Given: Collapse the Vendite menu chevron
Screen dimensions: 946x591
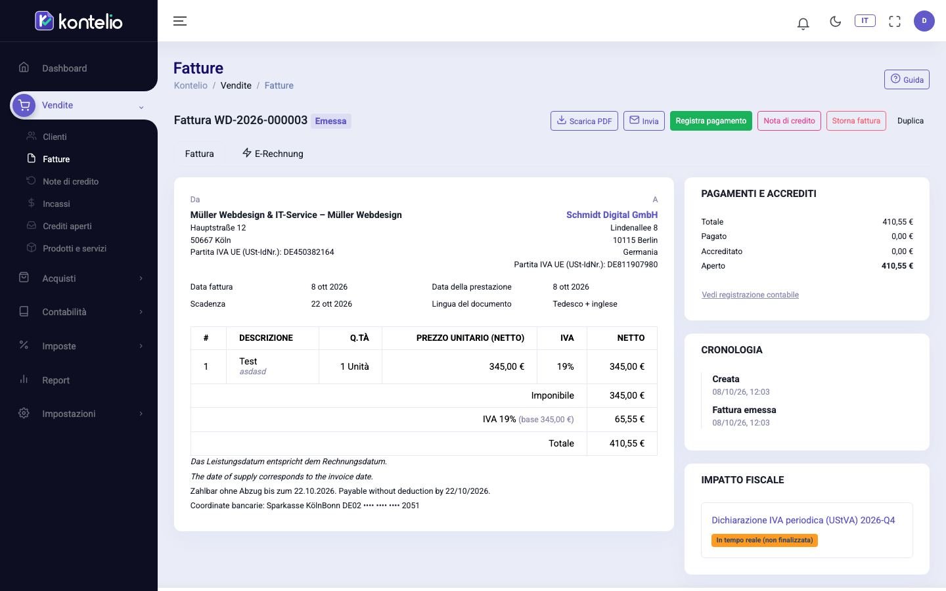Looking at the screenshot, I should [x=141, y=107].
